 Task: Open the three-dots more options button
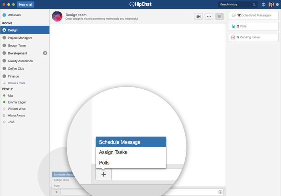(209, 17)
